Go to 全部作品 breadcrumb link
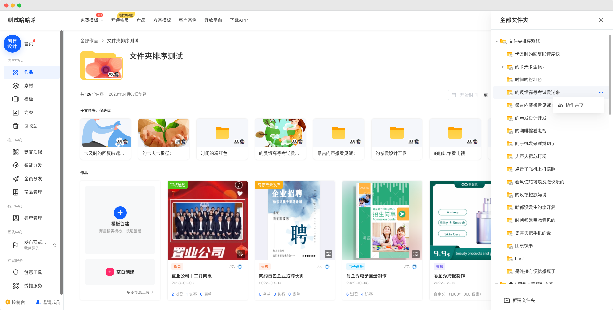The width and height of the screenshot is (613, 310). point(89,41)
